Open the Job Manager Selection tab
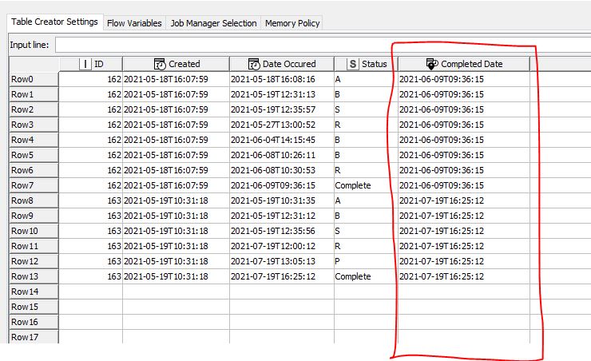The image size is (591, 361). click(x=213, y=23)
